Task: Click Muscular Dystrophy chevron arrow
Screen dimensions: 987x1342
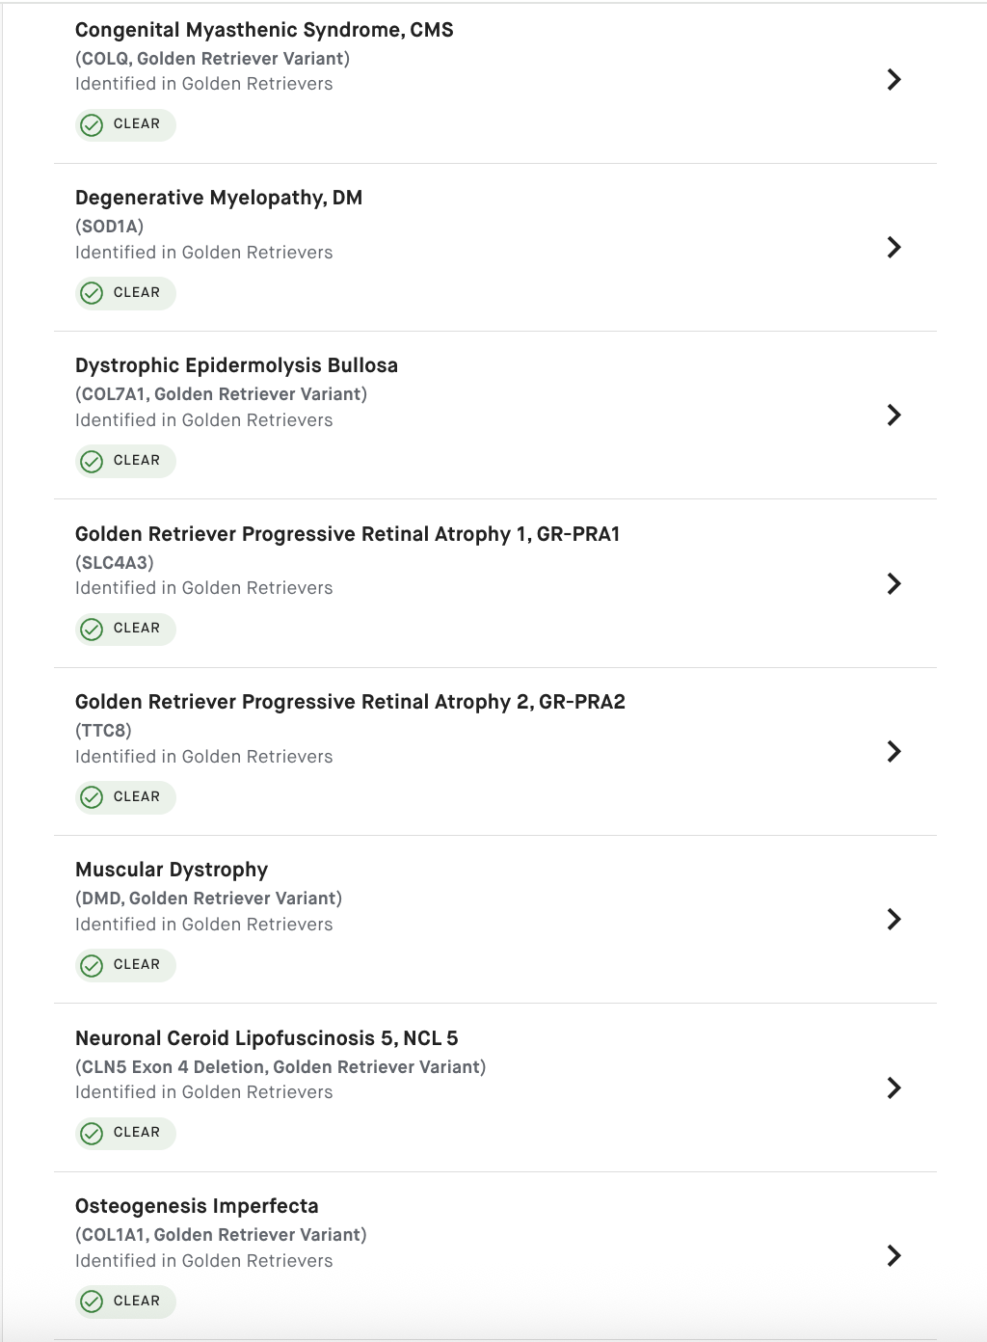Action: click(894, 919)
